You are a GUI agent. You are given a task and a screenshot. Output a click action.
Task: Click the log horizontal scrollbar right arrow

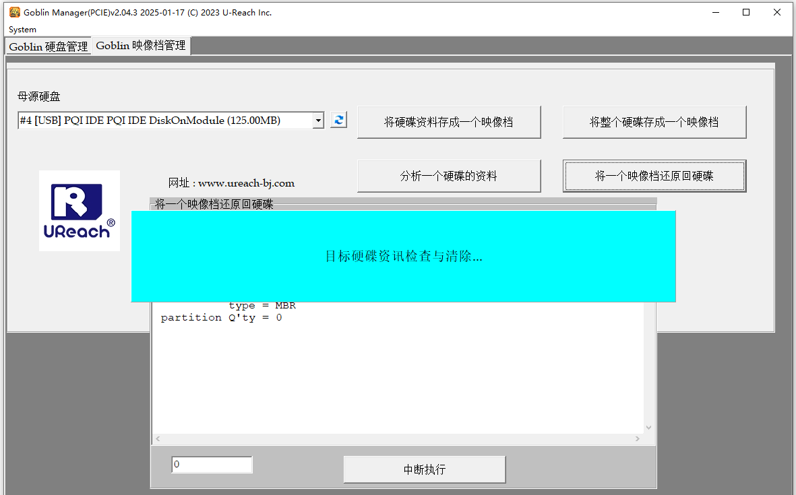click(637, 438)
